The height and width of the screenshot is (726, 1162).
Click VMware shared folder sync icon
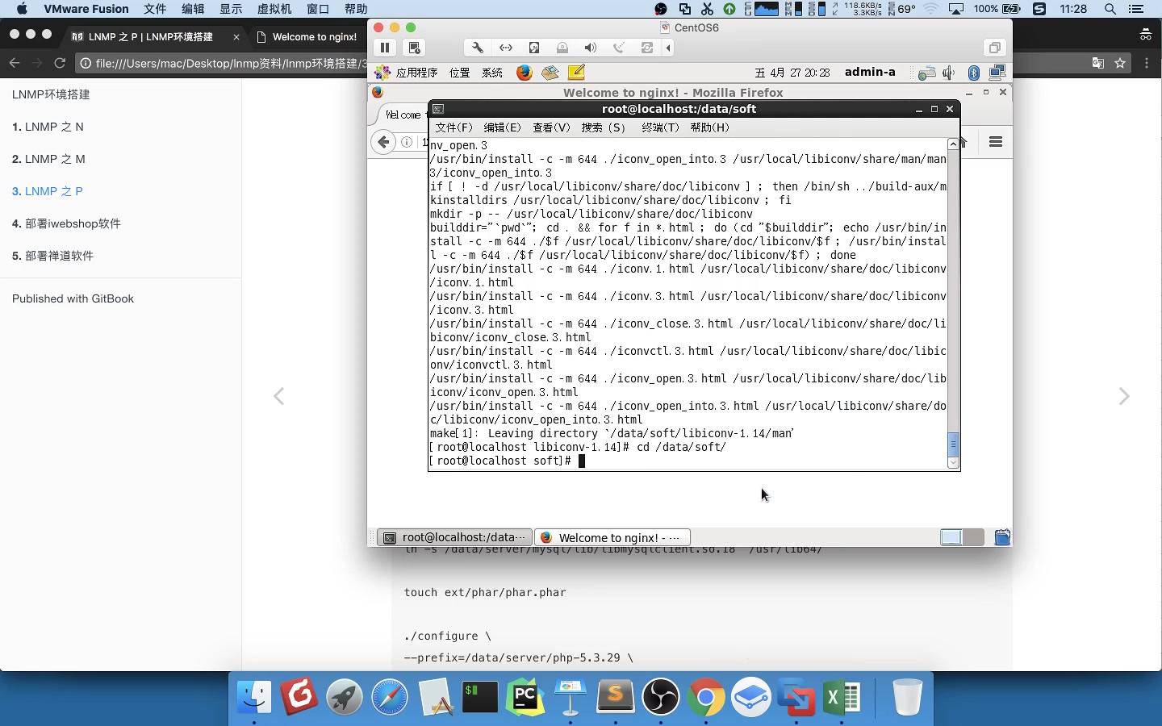(x=647, y=48)
